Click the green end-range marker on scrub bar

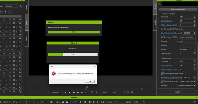(x=142, y=89)
